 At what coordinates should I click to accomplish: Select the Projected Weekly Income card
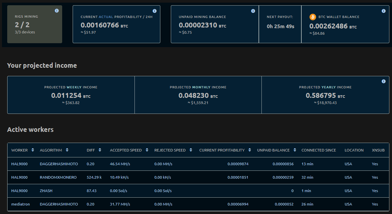71,95
